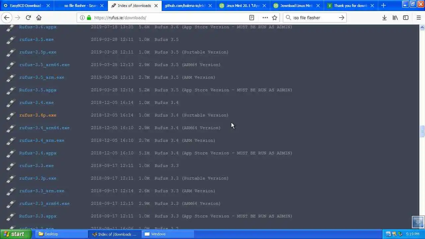Download Rufus-3.3.appx
The image size is (425, 239).
[x=38, y=216]
